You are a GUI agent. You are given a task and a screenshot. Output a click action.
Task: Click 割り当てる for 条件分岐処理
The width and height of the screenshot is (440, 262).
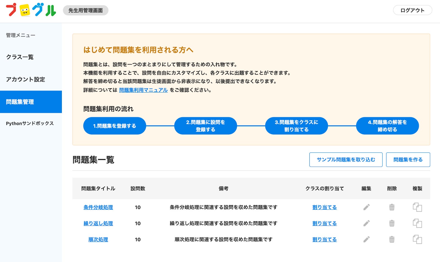coord(324,207)
